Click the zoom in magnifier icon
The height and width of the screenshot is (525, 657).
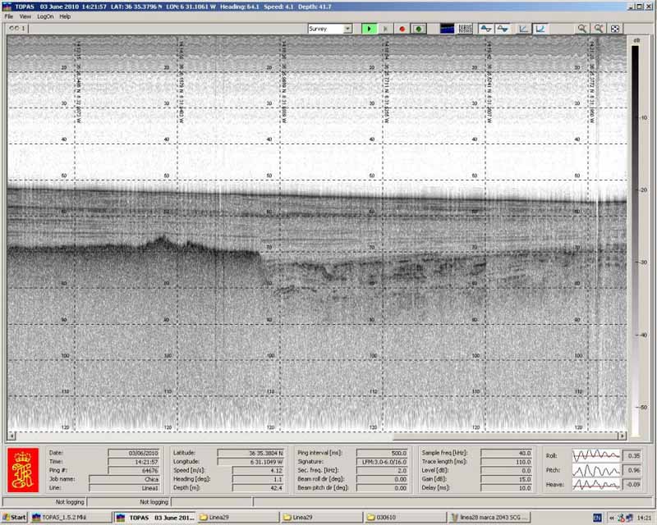582,29
